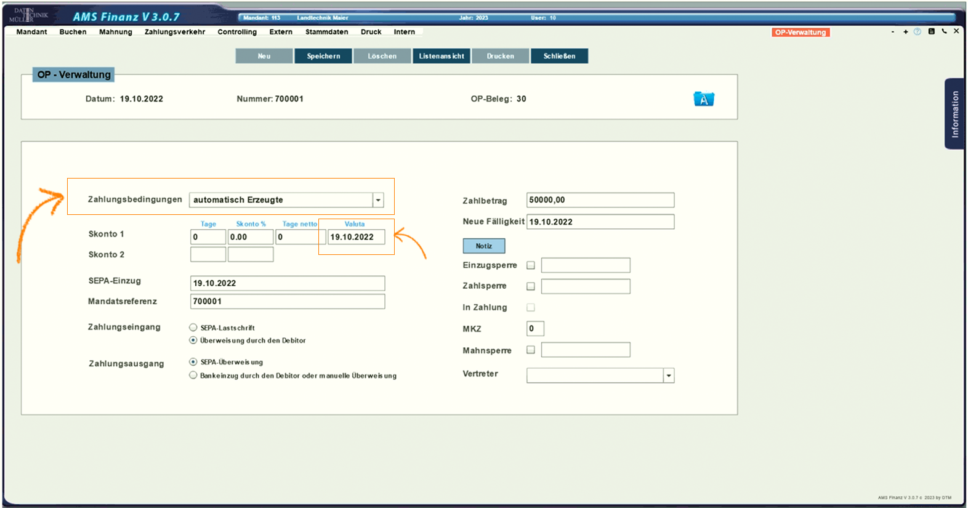Open the calculator icon in top bar
968x508 pixels.
[931, 31]
